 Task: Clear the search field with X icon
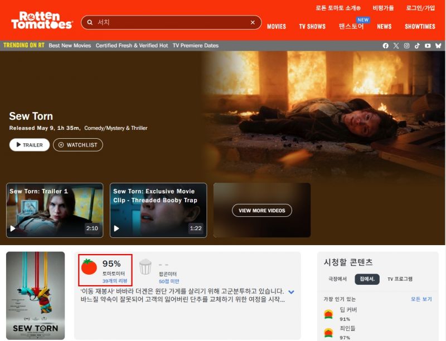point(253,22)
